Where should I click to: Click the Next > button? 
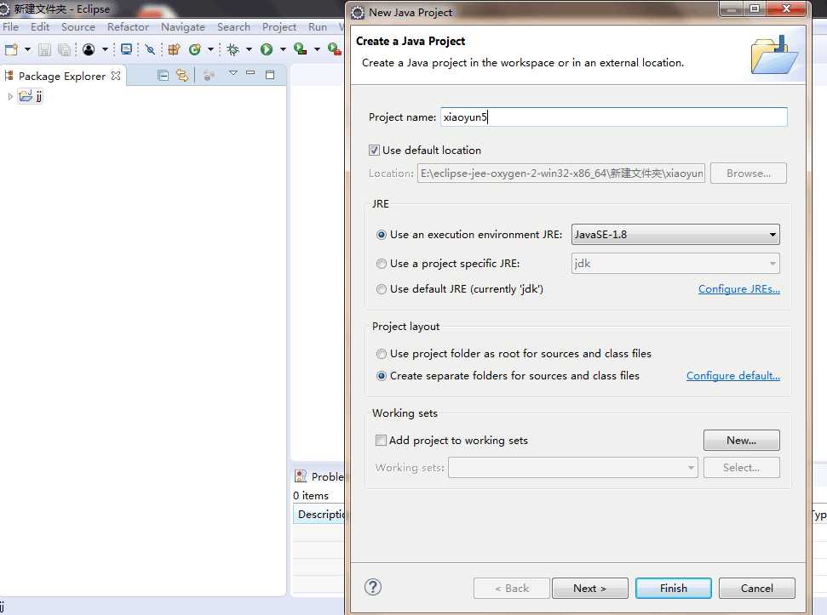pos(589,588)
